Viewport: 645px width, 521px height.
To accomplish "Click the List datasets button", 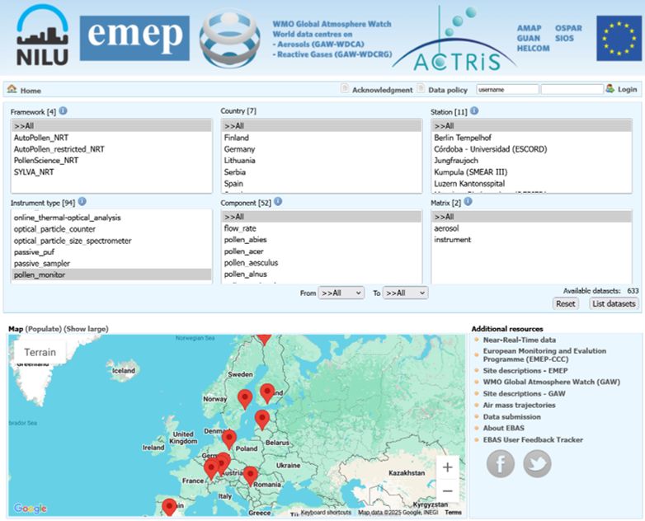I will (614, 303).
